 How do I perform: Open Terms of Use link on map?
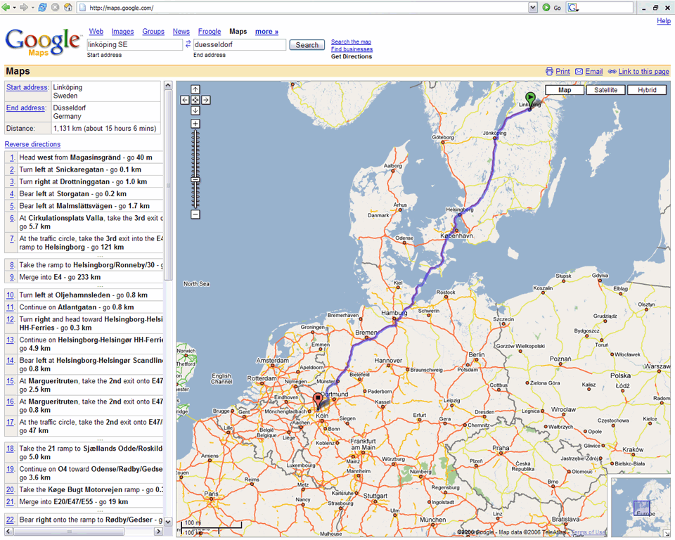point(588,532)
